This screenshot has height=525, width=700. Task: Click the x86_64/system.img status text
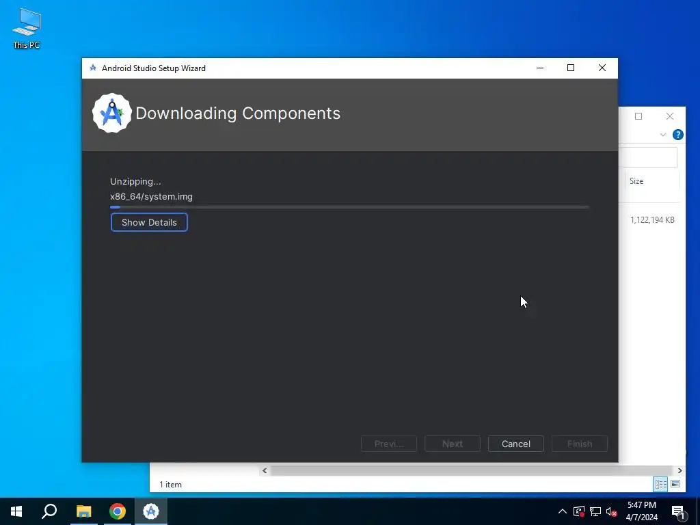pos(151,196)
